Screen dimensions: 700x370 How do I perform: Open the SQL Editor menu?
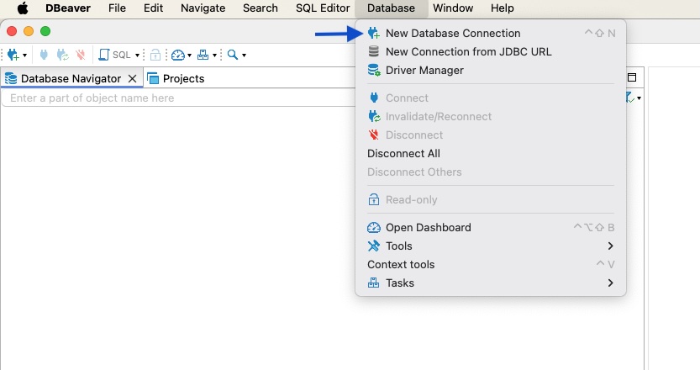[x=323, y=8]
